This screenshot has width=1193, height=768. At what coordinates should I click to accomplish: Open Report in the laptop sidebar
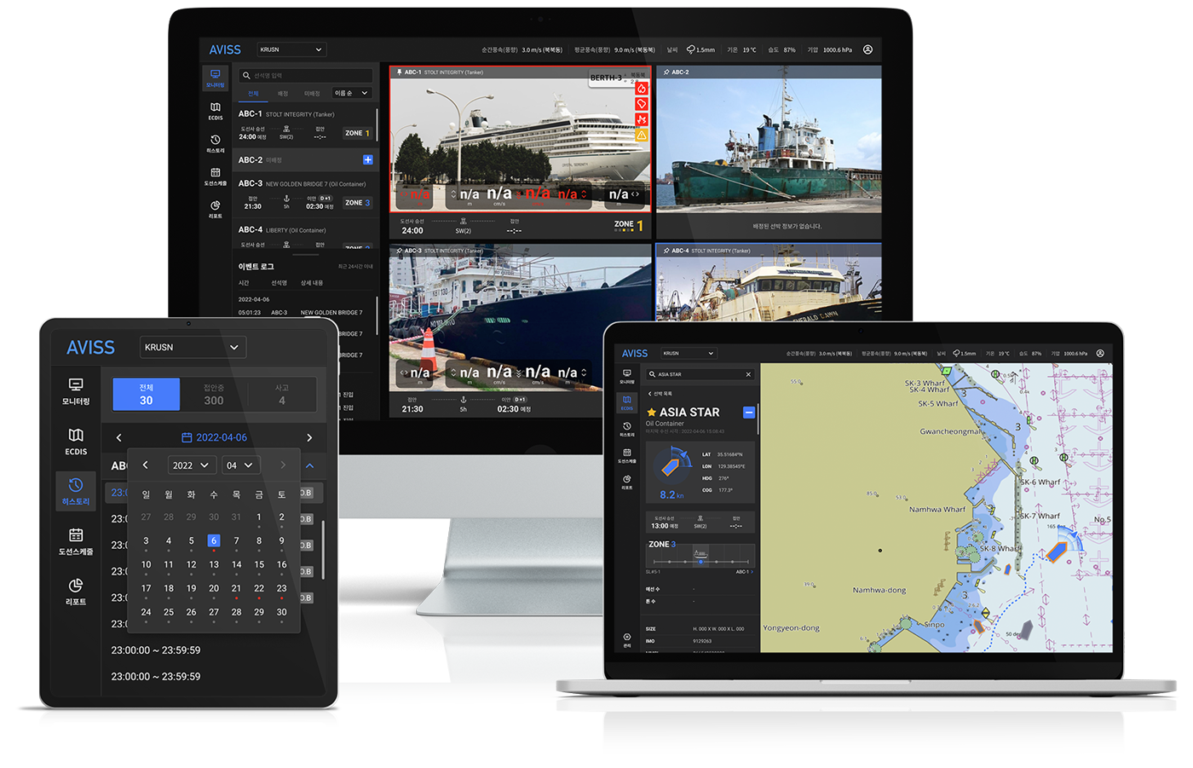[627, 482]
